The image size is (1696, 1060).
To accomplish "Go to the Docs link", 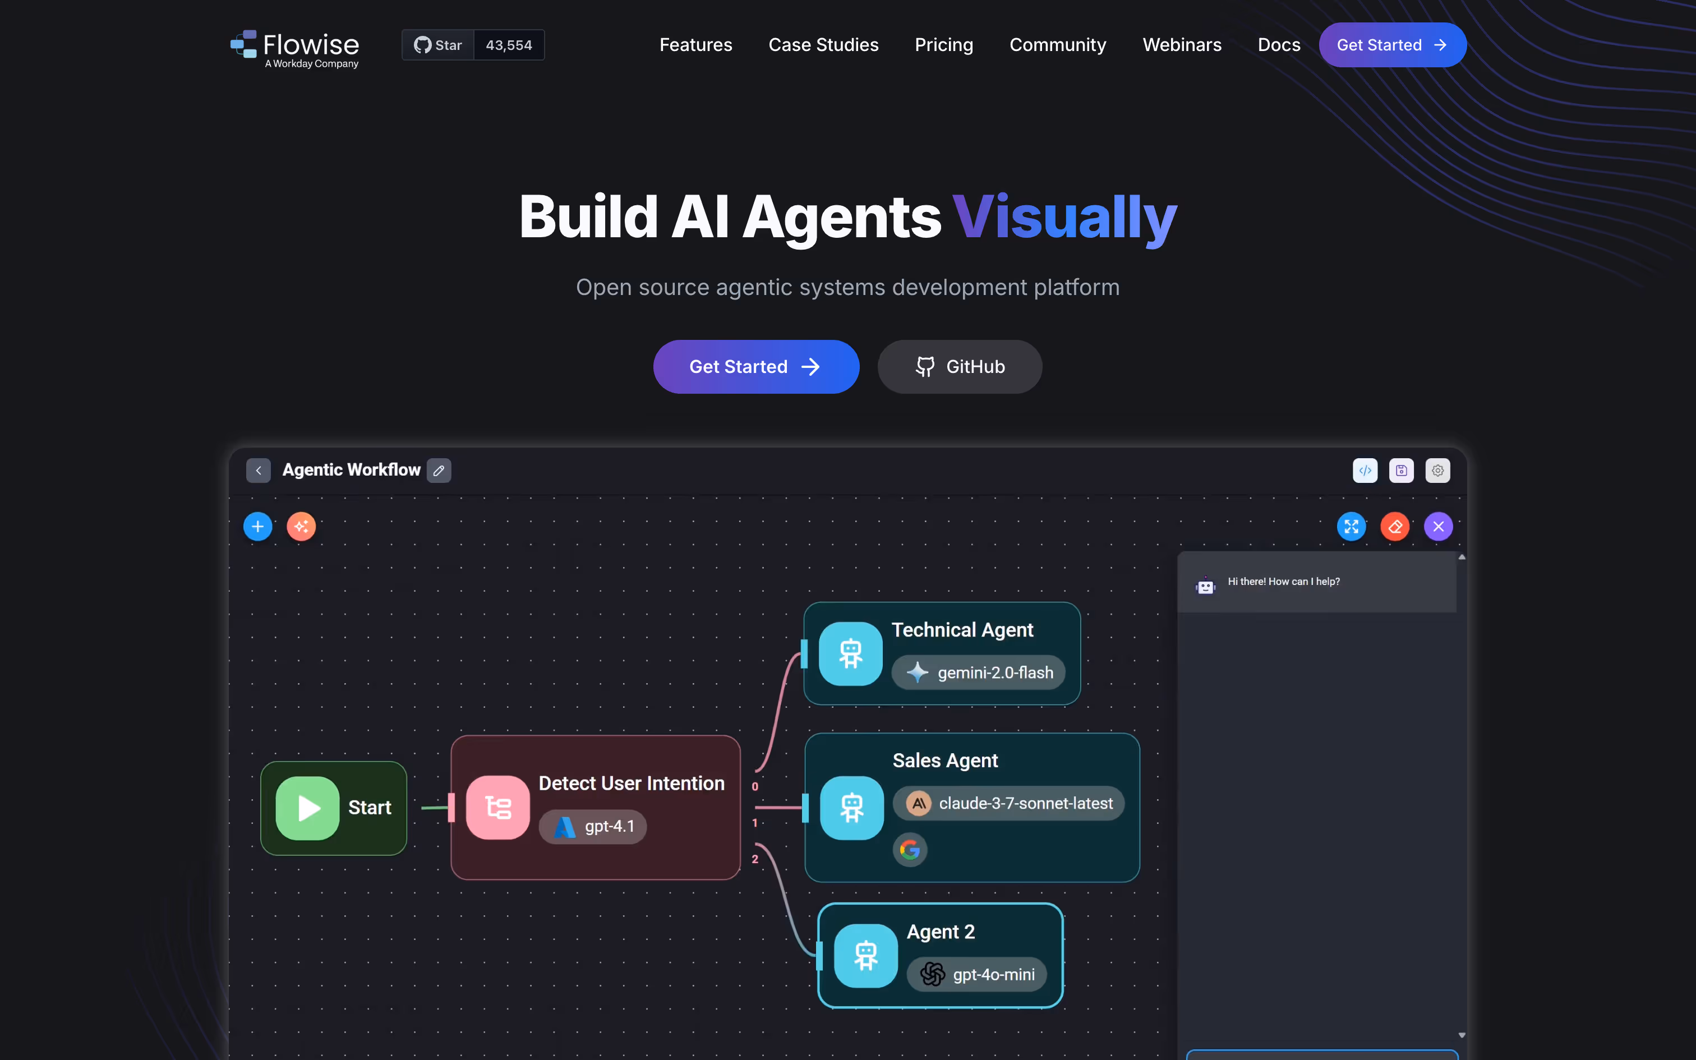I will click(1278, 45).
